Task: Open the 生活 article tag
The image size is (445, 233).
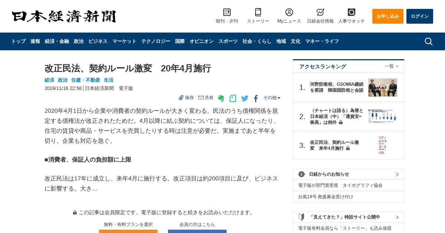Action: (109, 80)
